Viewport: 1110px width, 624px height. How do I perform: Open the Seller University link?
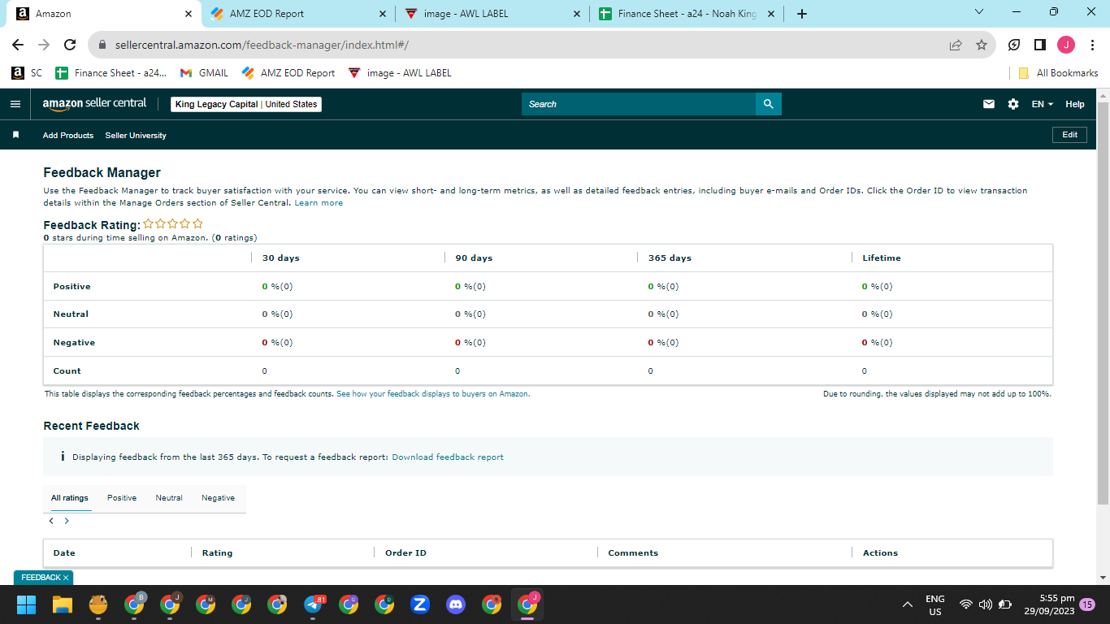click(x=136, y=136)
